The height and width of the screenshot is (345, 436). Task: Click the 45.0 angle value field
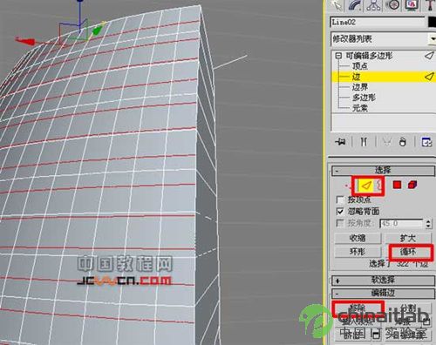401,223
